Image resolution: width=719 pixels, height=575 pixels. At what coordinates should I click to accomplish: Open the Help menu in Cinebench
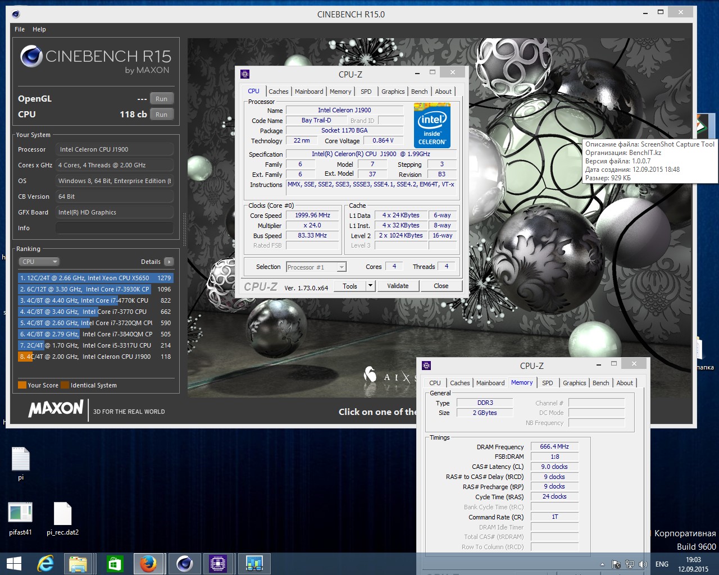[39, 29]
